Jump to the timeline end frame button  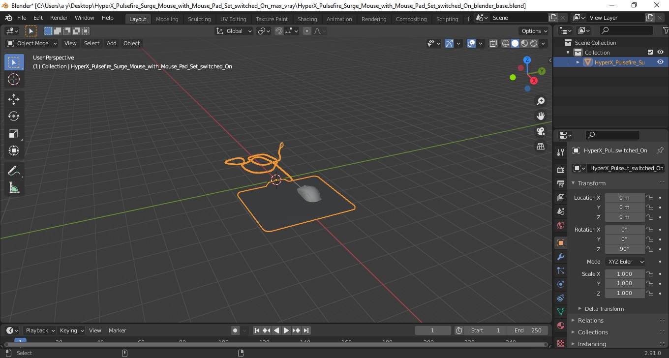click(x=306, y=330)
